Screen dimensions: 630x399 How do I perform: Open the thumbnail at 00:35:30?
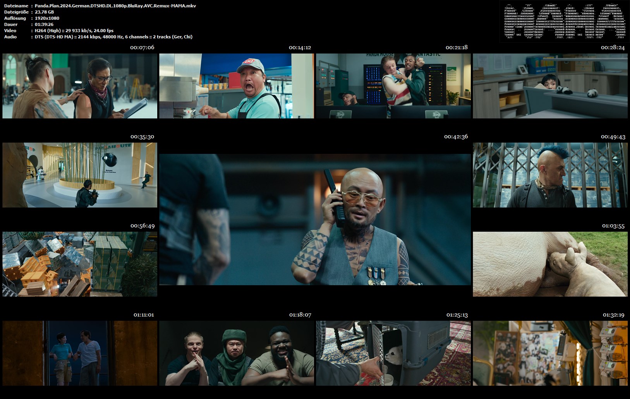80,175
